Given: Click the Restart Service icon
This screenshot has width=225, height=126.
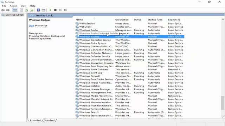Looking at the screenshot, I should point(65,10).
